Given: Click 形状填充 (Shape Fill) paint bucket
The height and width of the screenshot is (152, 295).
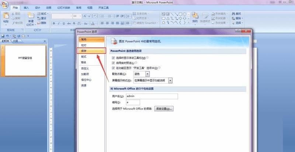Looking at the screenshot, I should tap(213, 14).
